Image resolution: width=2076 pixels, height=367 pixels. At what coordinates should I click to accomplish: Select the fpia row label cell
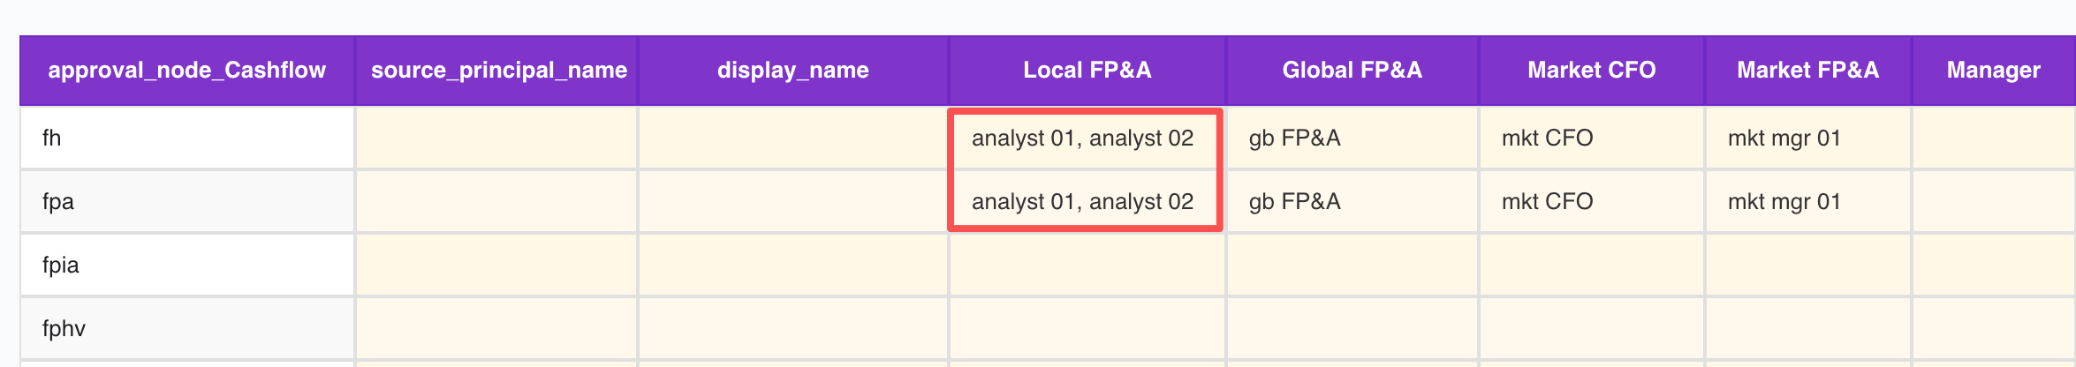click(x=186, y=265)
